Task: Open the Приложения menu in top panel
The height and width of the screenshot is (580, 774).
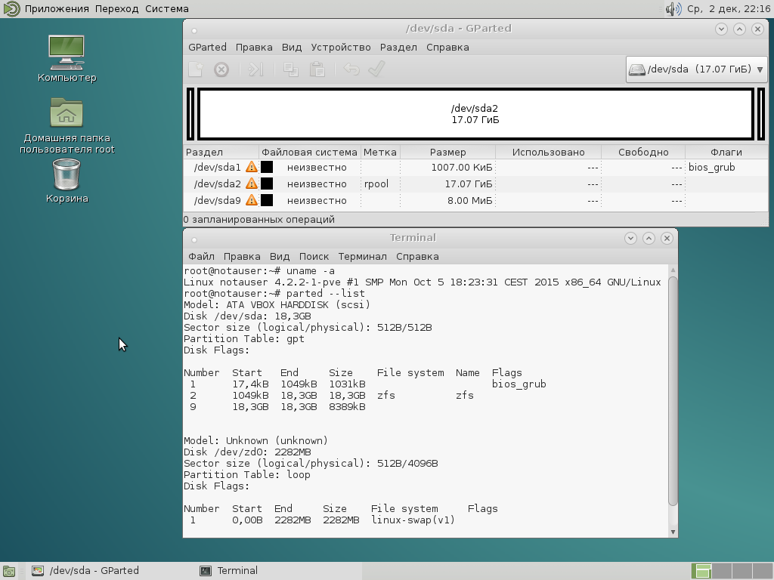Action: pos(57,9)
